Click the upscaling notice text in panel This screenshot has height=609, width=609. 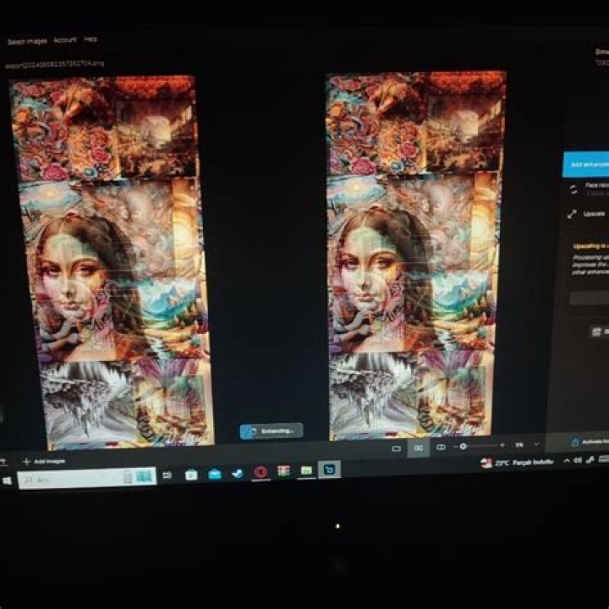[590, 259]
